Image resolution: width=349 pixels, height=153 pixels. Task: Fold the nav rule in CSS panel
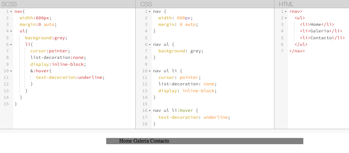click(150, 11)
